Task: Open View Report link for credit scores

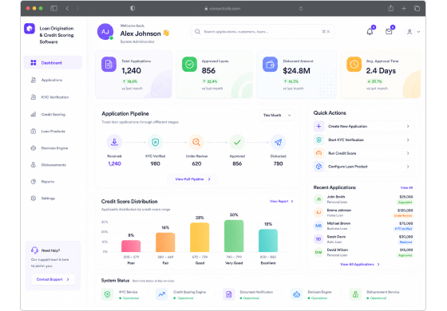Action: click(x=281, y=201)
